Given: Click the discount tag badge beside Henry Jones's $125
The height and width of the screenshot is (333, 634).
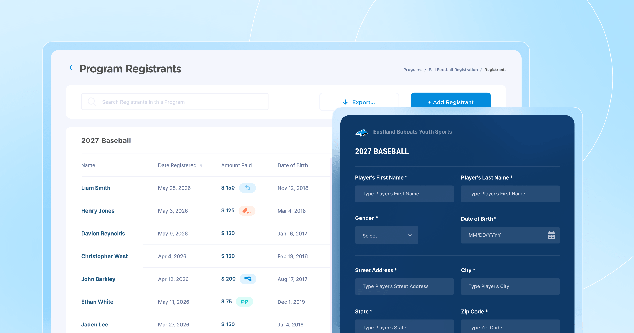Looking at the screenshot, I should point(247,211).
